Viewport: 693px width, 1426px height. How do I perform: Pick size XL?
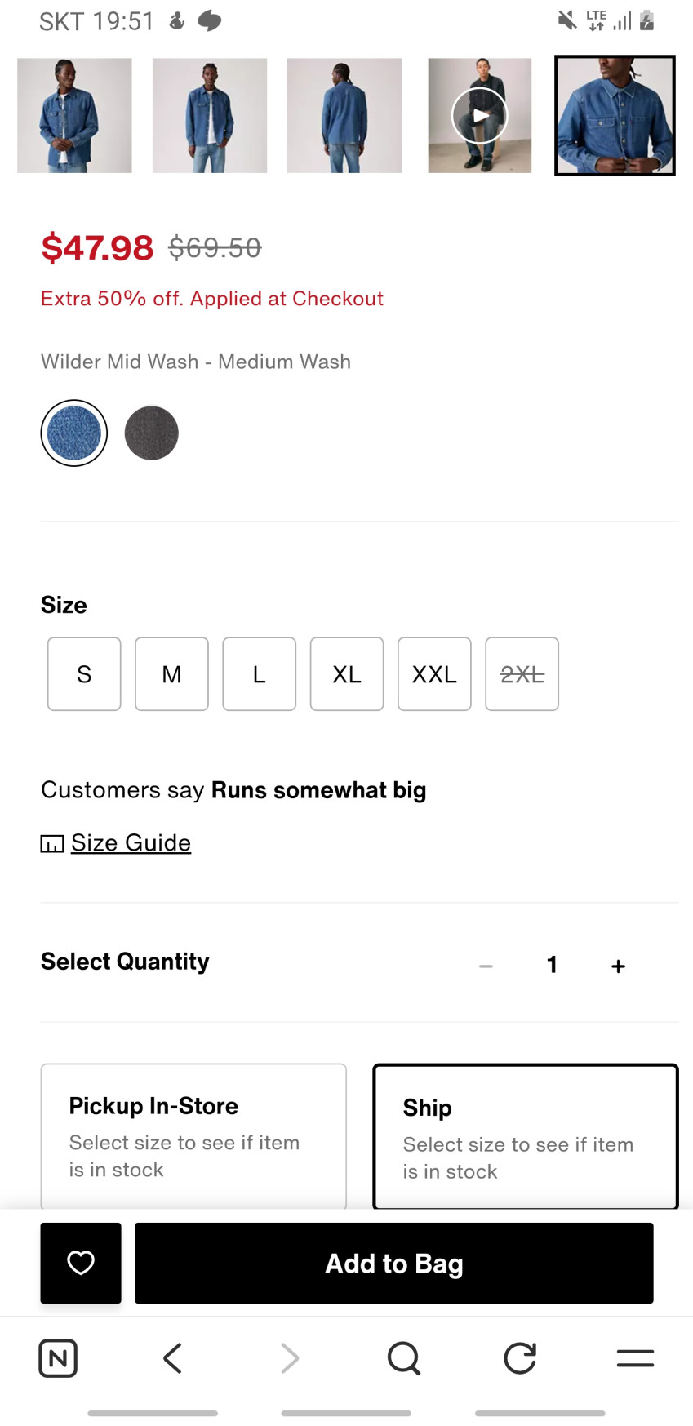point(347,674)
